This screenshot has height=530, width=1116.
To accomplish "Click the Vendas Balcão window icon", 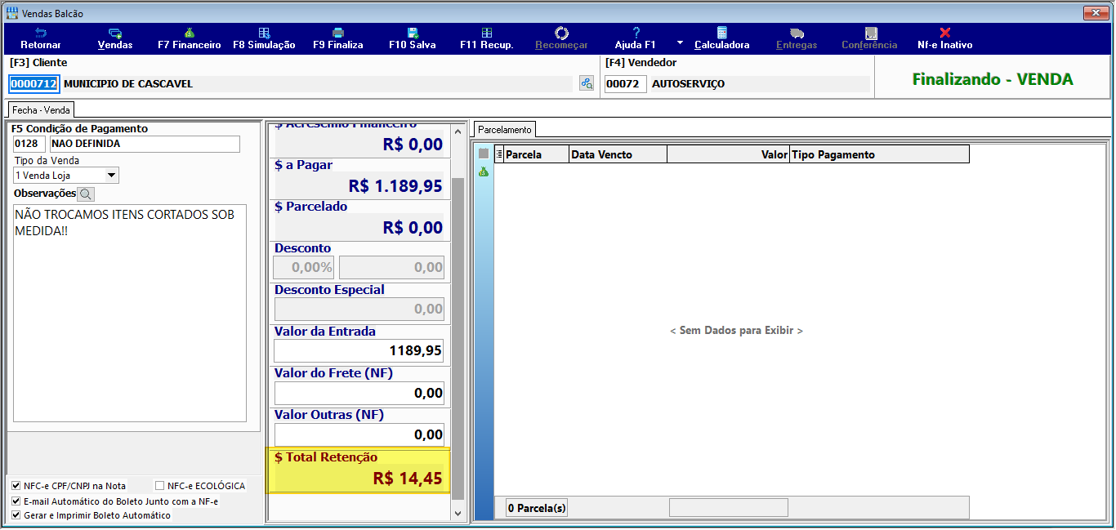I will (x=12, y=12).
